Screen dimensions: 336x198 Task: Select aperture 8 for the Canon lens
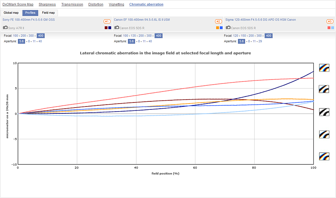pyautogui.click(x=139, y=41)
